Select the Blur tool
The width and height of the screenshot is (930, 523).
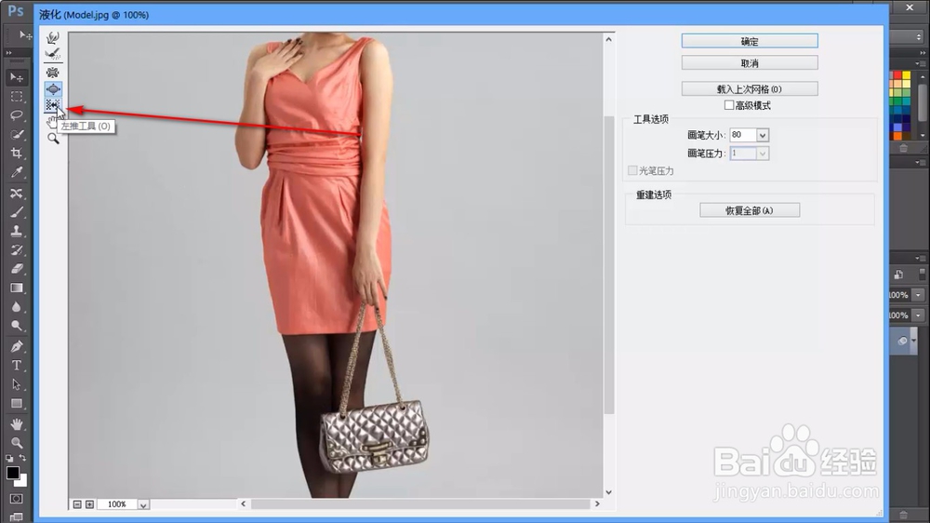click(x=17, y=307)
